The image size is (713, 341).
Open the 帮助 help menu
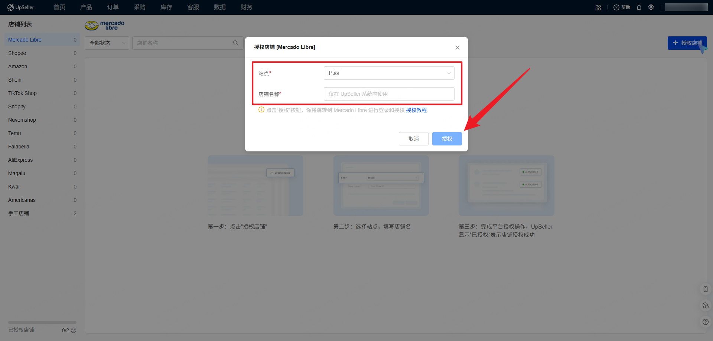[x=622, y=7]
